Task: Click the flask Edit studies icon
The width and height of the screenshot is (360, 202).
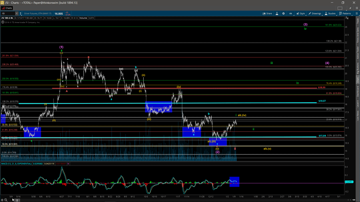Action: (x=277, y=14)
